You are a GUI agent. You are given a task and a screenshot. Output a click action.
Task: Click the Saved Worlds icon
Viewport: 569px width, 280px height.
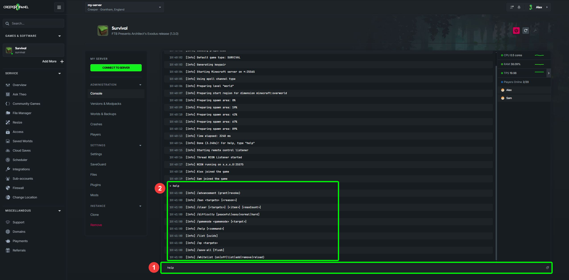pos(8,141)
